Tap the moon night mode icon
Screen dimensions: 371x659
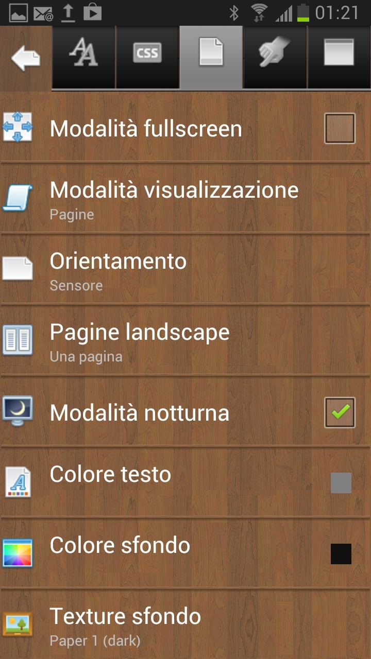[x=18, y=411]
